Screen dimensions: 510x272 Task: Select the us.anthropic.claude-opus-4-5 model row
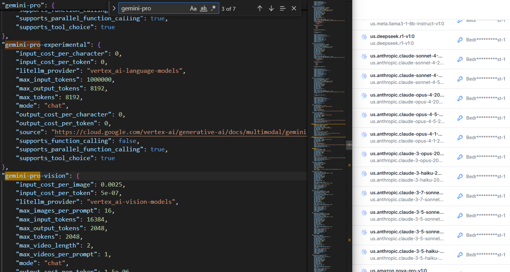(x=406, y=118)
